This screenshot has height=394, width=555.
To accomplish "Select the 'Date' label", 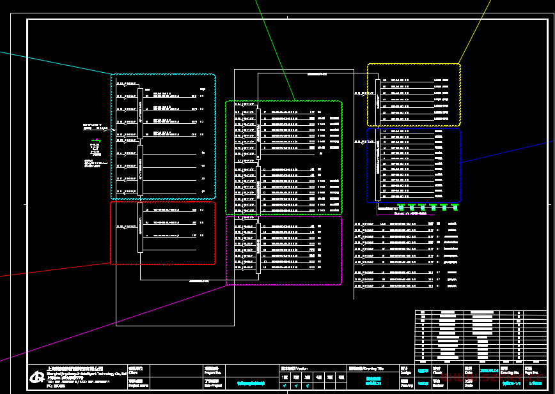I will click(x=469, y=373).
